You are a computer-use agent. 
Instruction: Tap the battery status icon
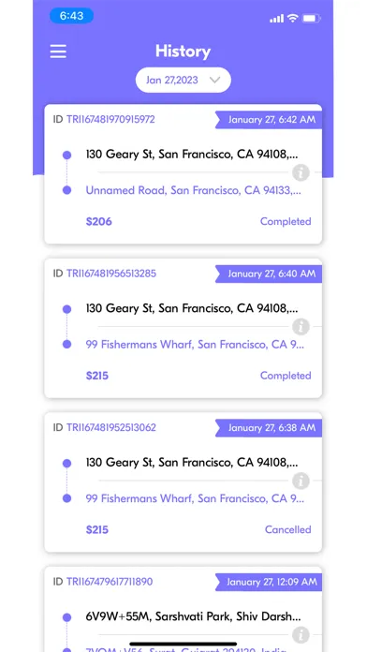pyautogui.click(x=312, y=19)
